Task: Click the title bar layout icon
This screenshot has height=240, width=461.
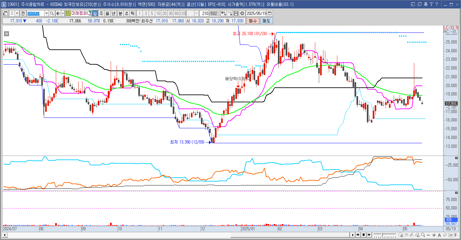Action: 413,4
